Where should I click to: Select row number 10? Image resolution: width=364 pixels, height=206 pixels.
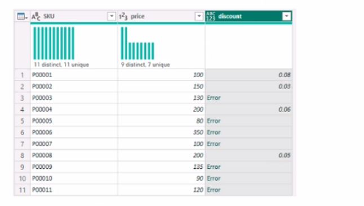coord(23,178)
